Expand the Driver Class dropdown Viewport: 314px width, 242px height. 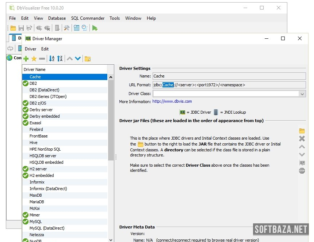(x=302, y=94)
